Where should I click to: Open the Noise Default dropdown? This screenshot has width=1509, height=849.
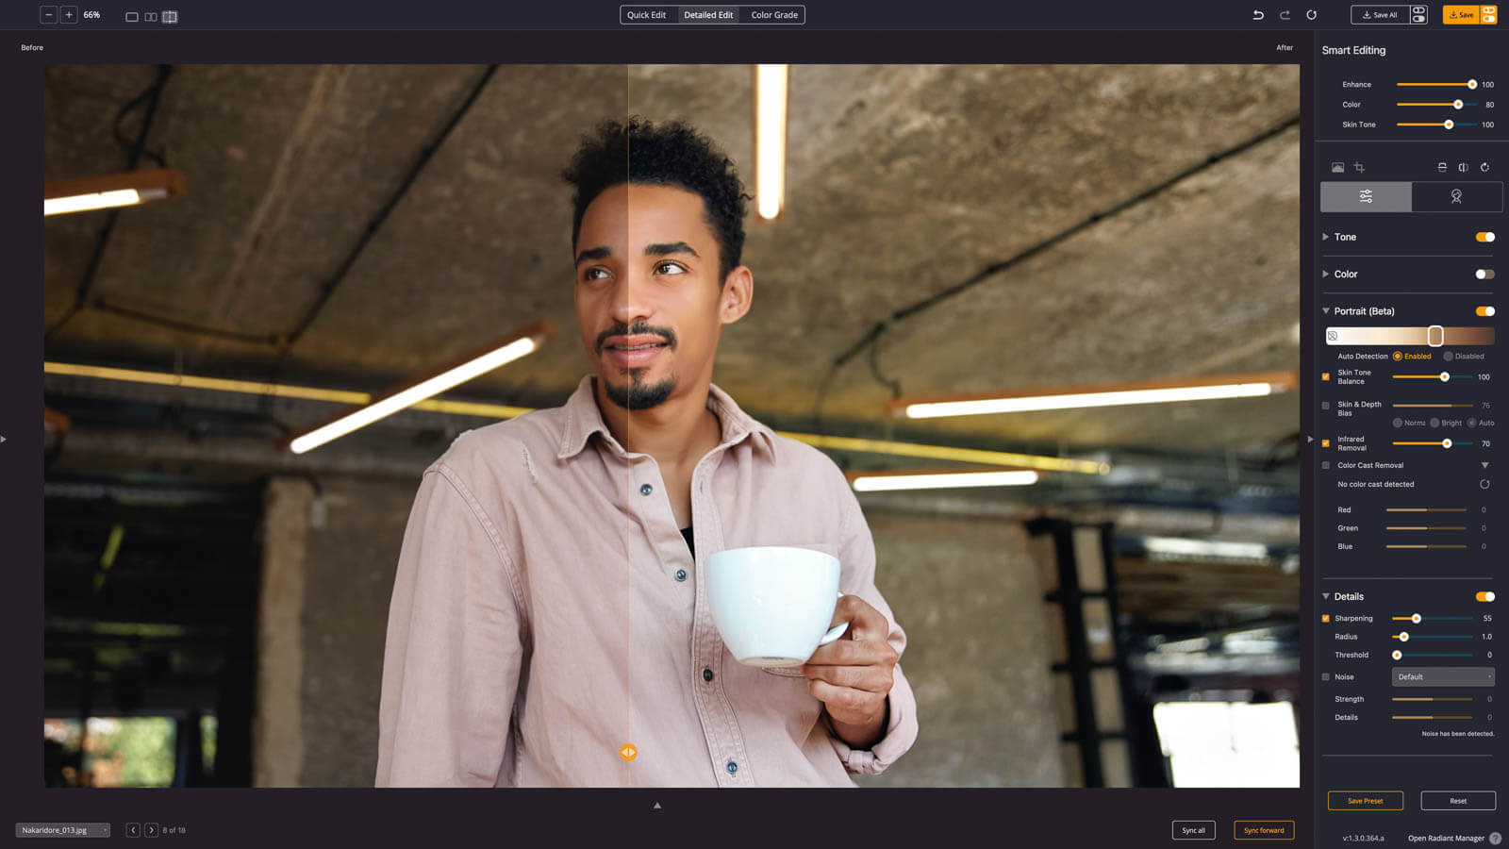coord(1443,677)
